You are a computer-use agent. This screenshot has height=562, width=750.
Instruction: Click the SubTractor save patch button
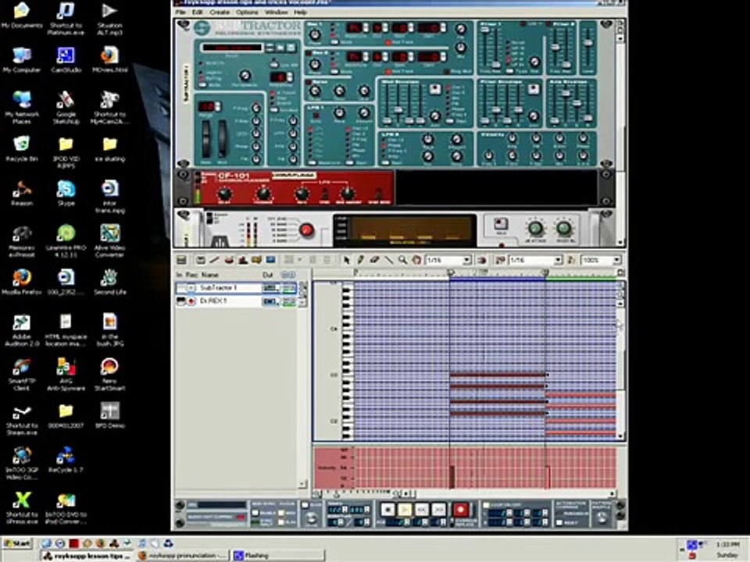[x=291, y=48]
